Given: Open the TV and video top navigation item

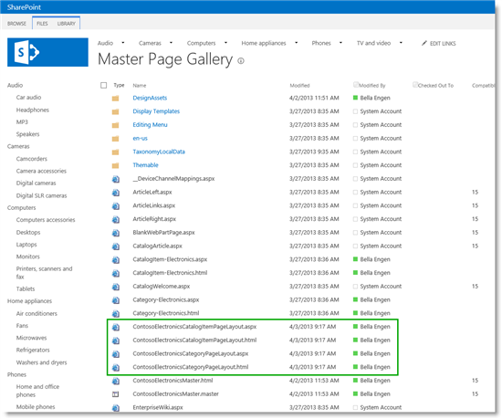Looking at the screenshot, I should point(373,43).
